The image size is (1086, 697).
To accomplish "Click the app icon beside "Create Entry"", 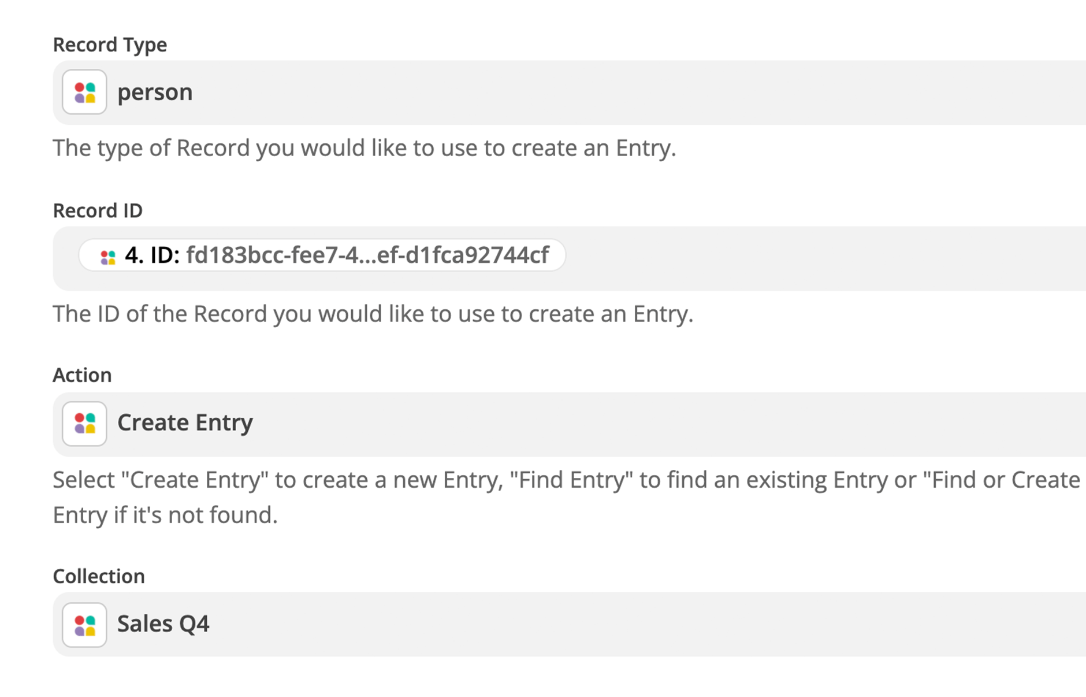I will [84, 424].
